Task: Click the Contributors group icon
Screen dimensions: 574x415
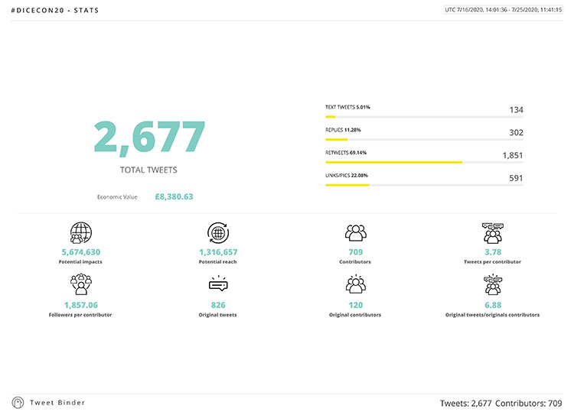Action: (355, 233)
